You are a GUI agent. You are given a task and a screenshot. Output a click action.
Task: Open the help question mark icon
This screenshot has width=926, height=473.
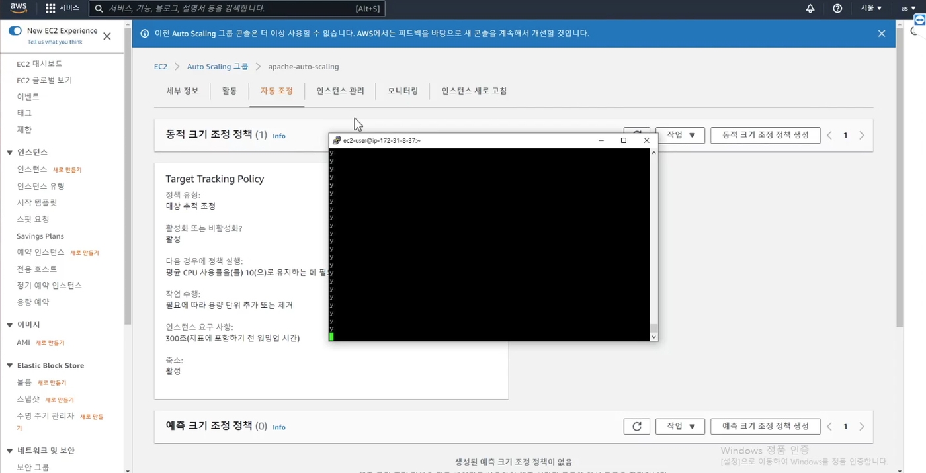[x=837, y=9]
